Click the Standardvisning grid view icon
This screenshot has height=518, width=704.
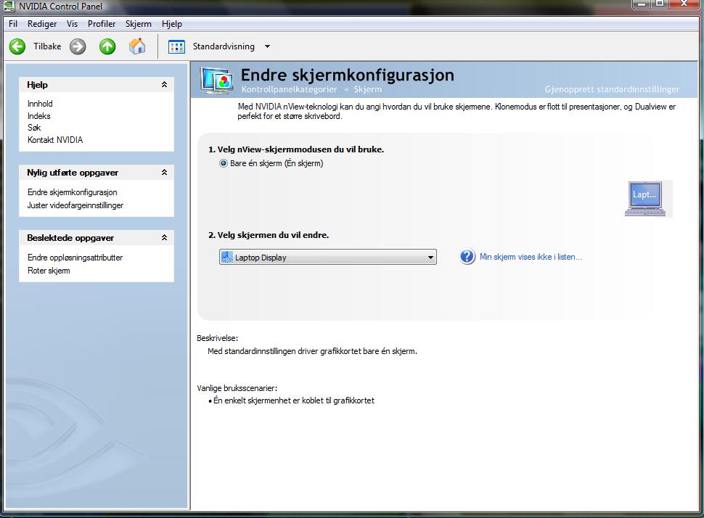176,46
